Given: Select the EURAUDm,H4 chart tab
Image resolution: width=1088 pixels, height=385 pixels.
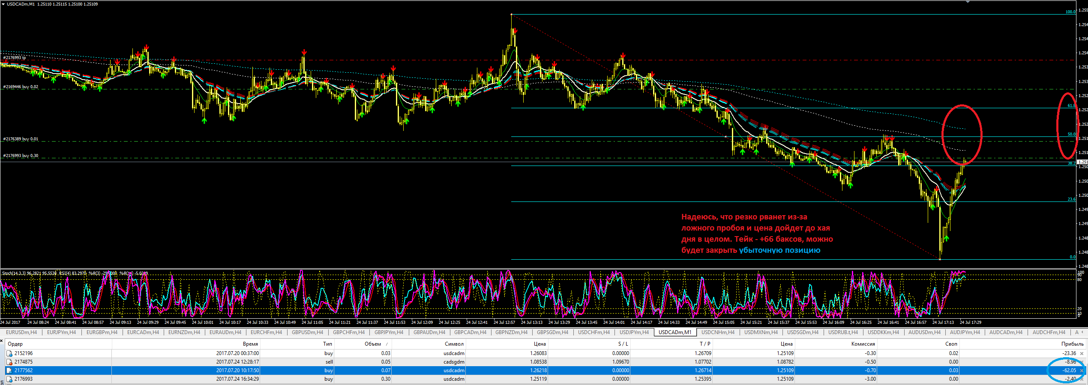Looking at the screenshot, I should 225,332.
